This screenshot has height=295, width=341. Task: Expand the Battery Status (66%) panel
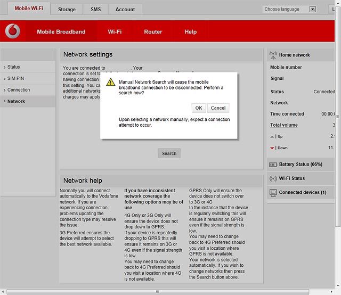click(301, 165)
